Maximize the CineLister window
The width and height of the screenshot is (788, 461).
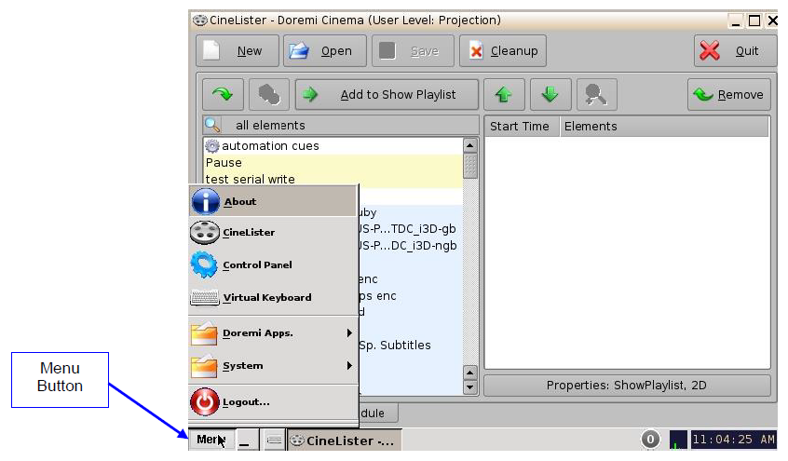pyautogui.click(x=754, y=20)
